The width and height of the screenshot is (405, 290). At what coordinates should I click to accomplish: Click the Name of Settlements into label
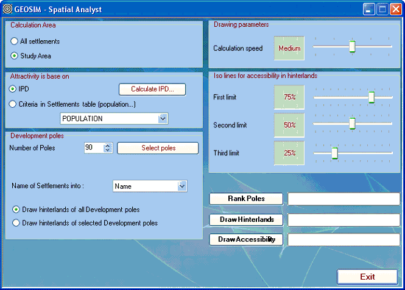coord(48,186)
